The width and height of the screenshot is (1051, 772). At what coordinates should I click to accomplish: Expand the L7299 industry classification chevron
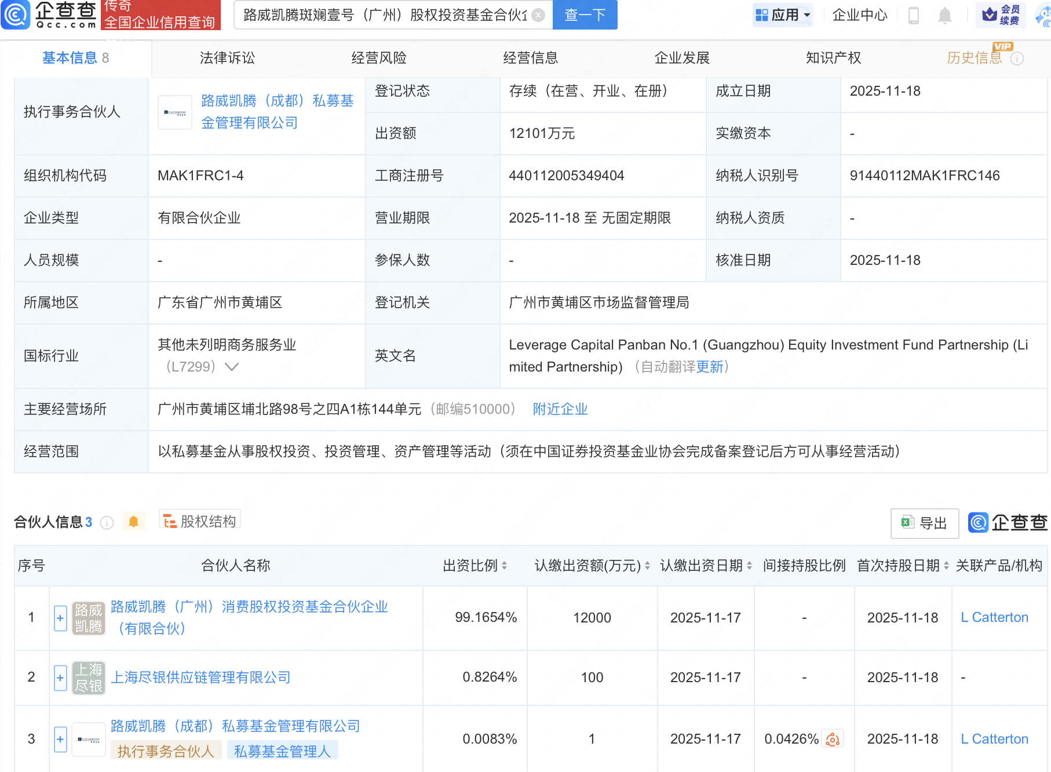[x=232, y=367]
